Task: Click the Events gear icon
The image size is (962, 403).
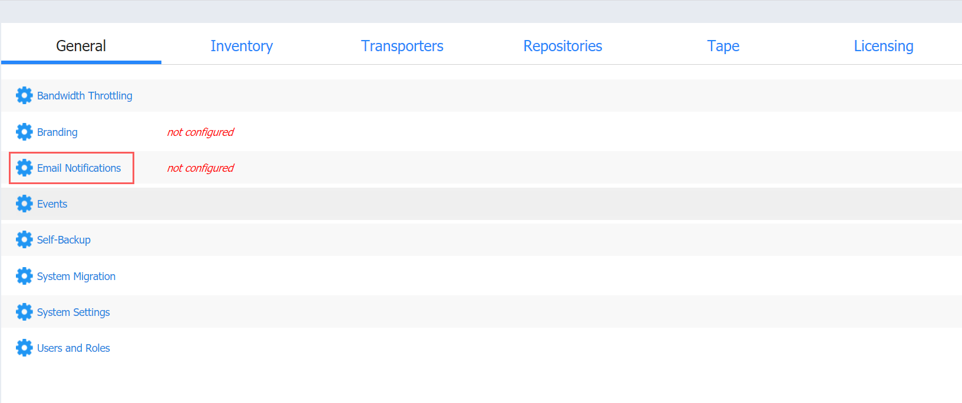Action: click(x=24, y=204)
